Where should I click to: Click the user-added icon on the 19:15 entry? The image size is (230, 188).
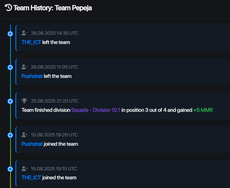24,169
